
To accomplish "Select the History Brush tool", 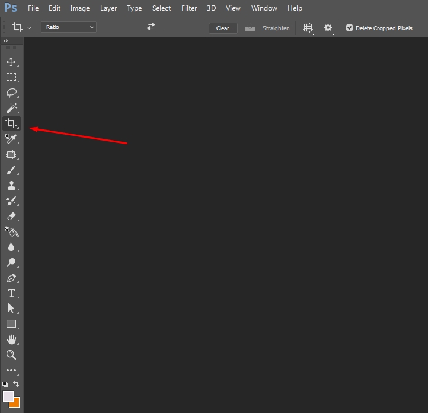I will tap(11, 201).
